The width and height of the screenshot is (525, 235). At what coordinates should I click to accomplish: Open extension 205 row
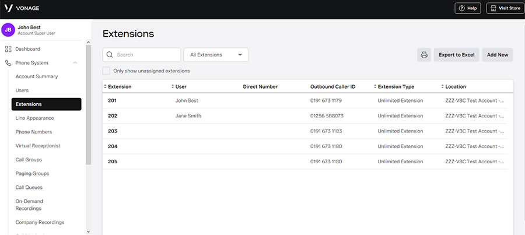(x=304, y=162)
